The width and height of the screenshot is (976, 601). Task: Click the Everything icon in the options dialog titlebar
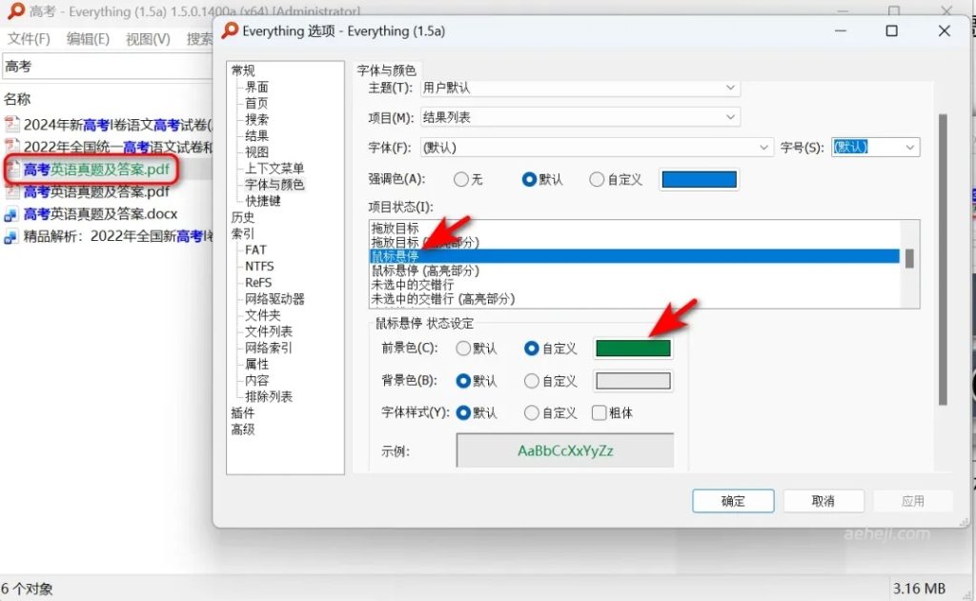(229, 30)
